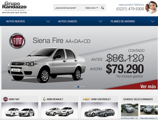
Task: Select the third carousel slide dot
Action: coord(81,87)
